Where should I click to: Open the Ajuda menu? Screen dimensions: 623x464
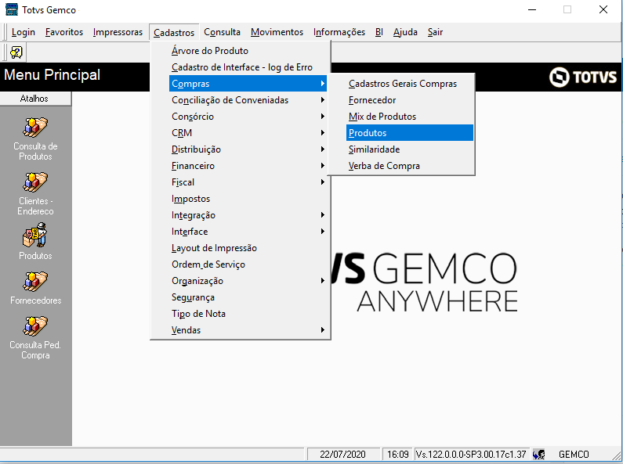pos(405,32)
